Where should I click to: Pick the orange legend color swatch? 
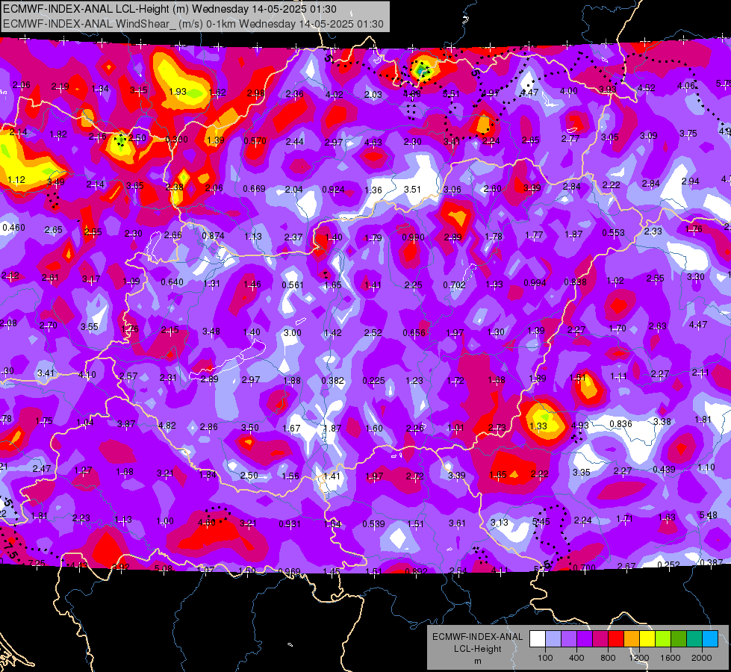(632, 639)
